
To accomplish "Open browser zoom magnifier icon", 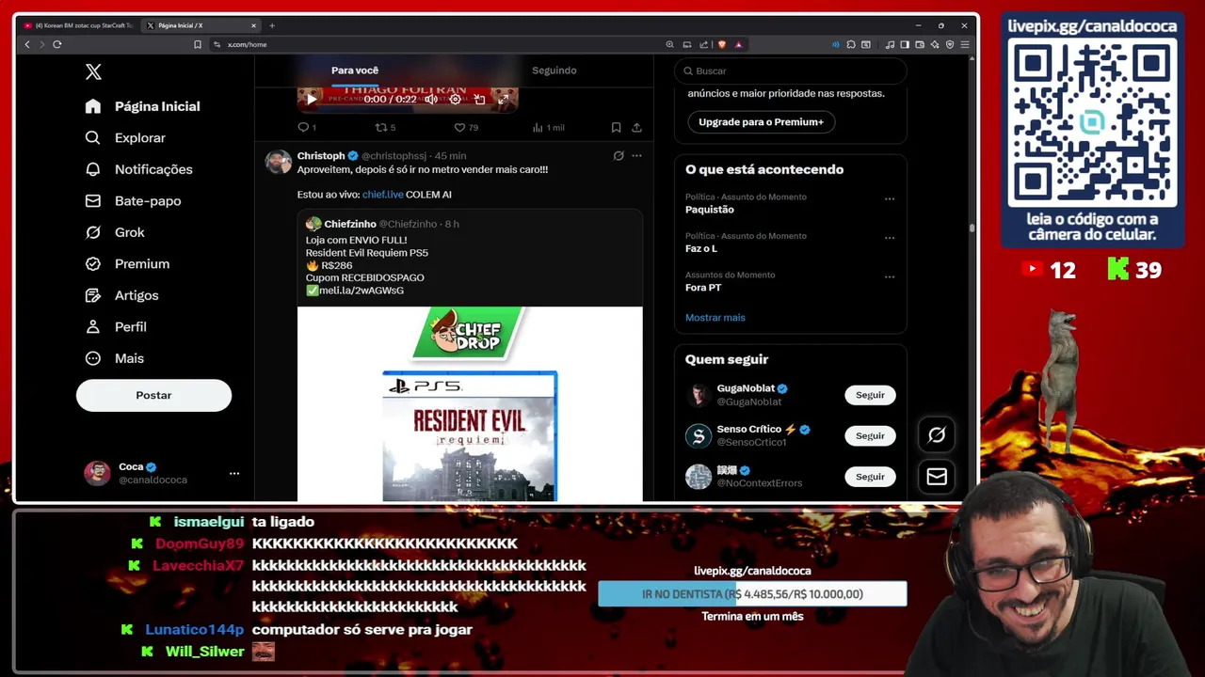I will tap(669, 44).
